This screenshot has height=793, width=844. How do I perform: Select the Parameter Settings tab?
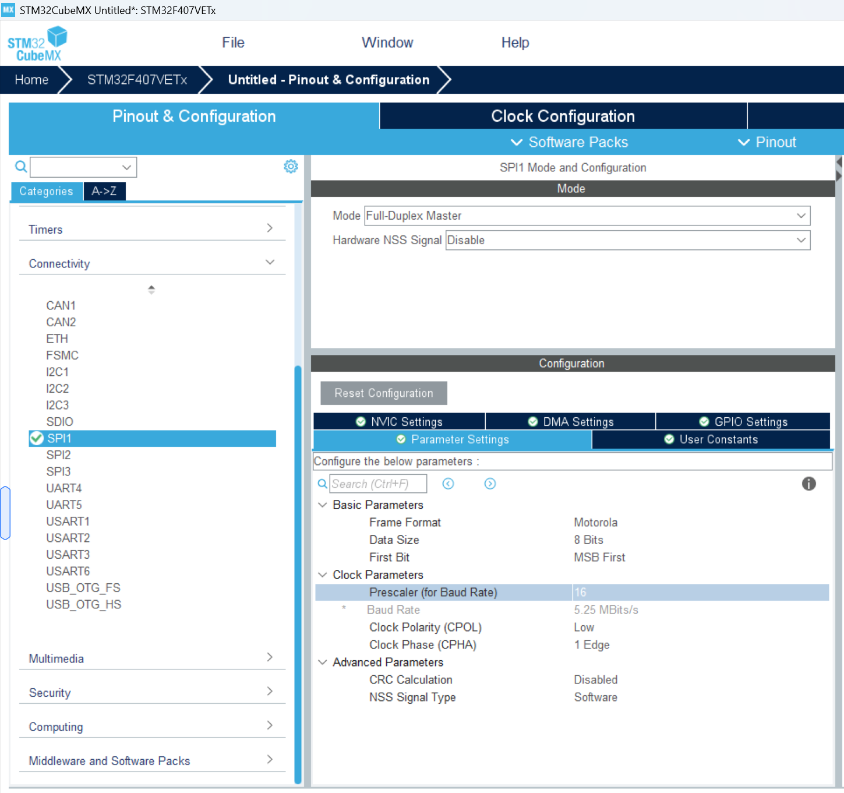coord(453,439)
